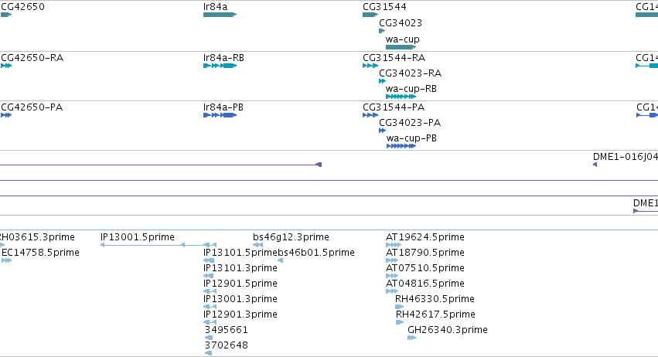
Task: Click the CG42650-RA transcript glyph
Action: (6, 66)
